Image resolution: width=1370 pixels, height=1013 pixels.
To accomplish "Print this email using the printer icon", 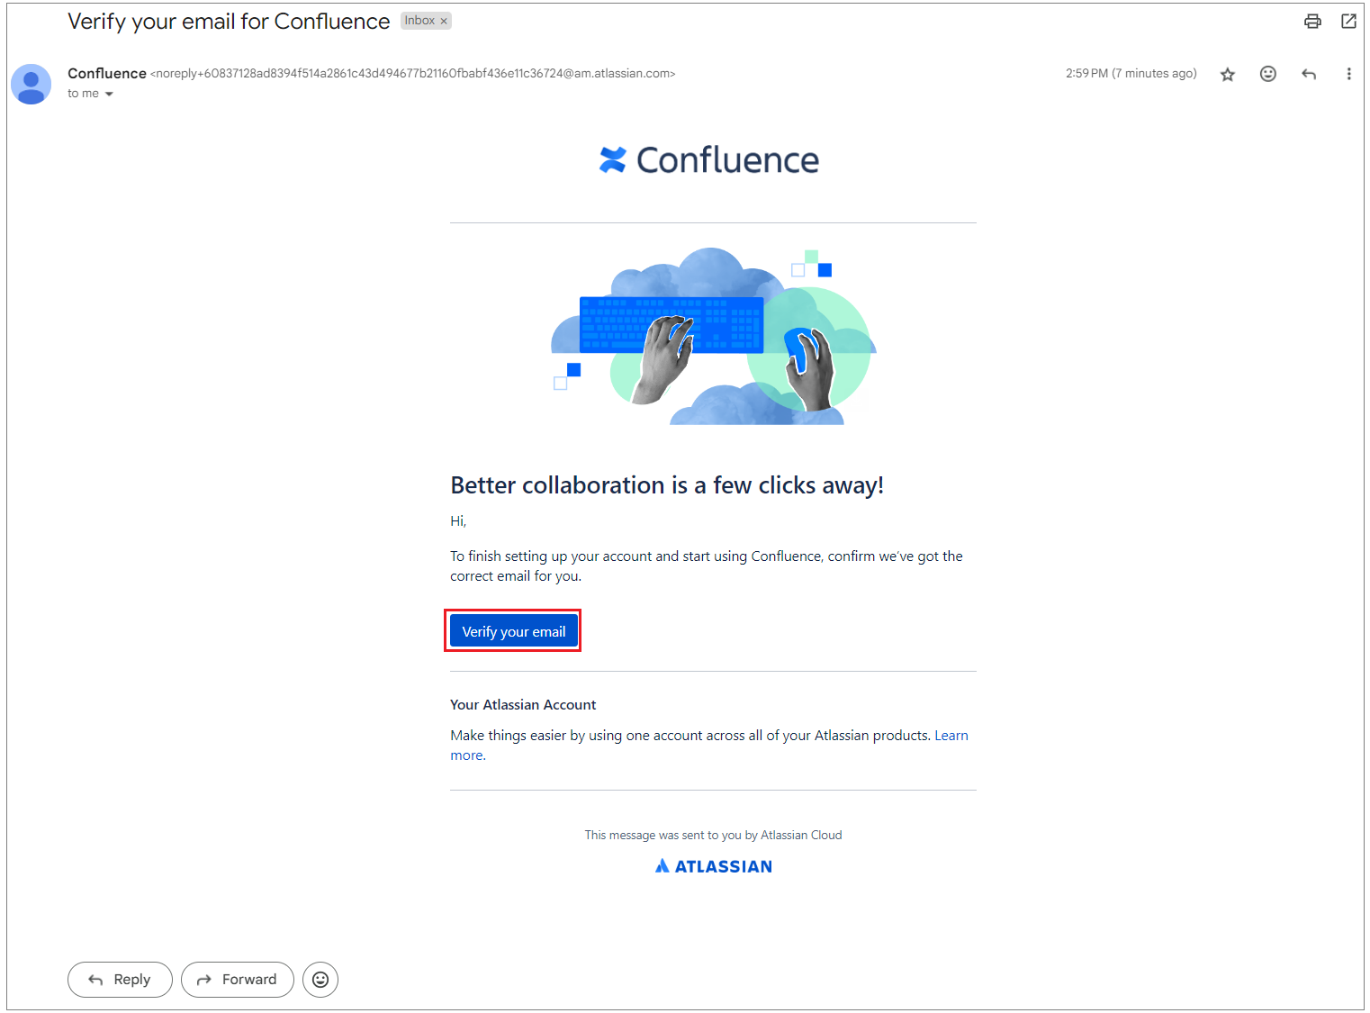I will pos(1312,22).
